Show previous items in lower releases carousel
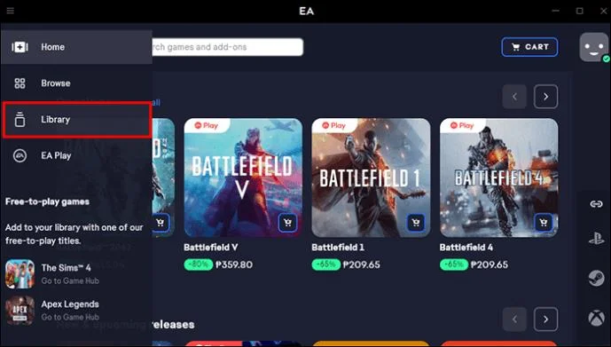The image size is (611, 347). (514, 319)
